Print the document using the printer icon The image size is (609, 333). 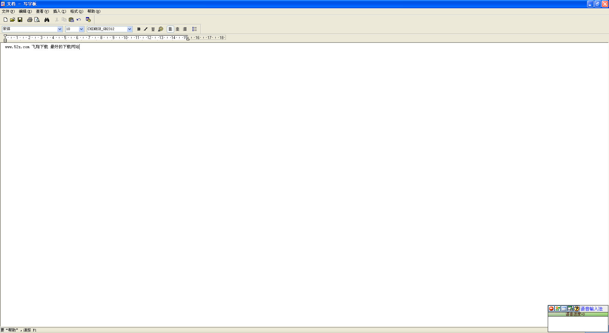point(30,20)
